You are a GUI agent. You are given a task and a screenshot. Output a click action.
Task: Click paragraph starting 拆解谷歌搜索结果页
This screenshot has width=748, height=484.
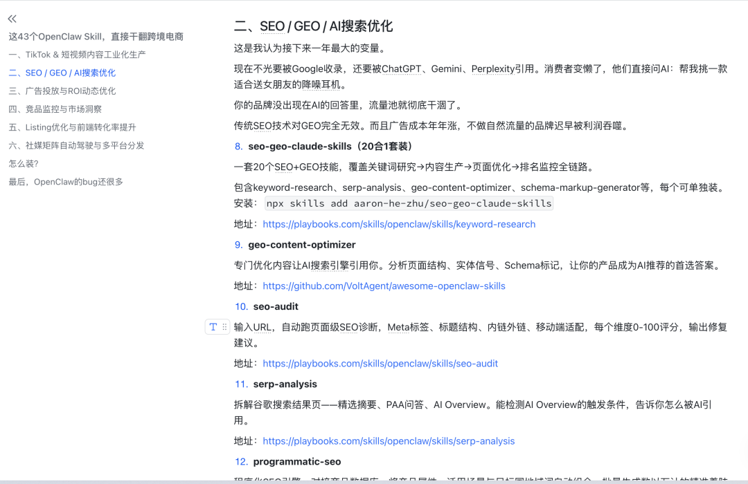click(472, 413)
